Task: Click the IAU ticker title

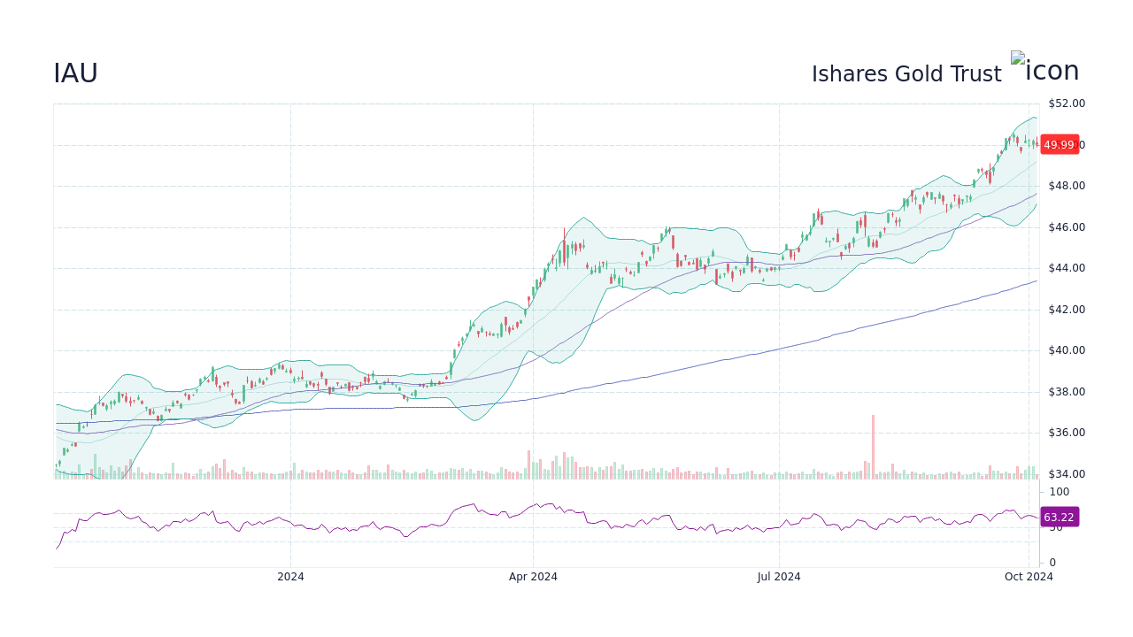Action: (75, 73)
